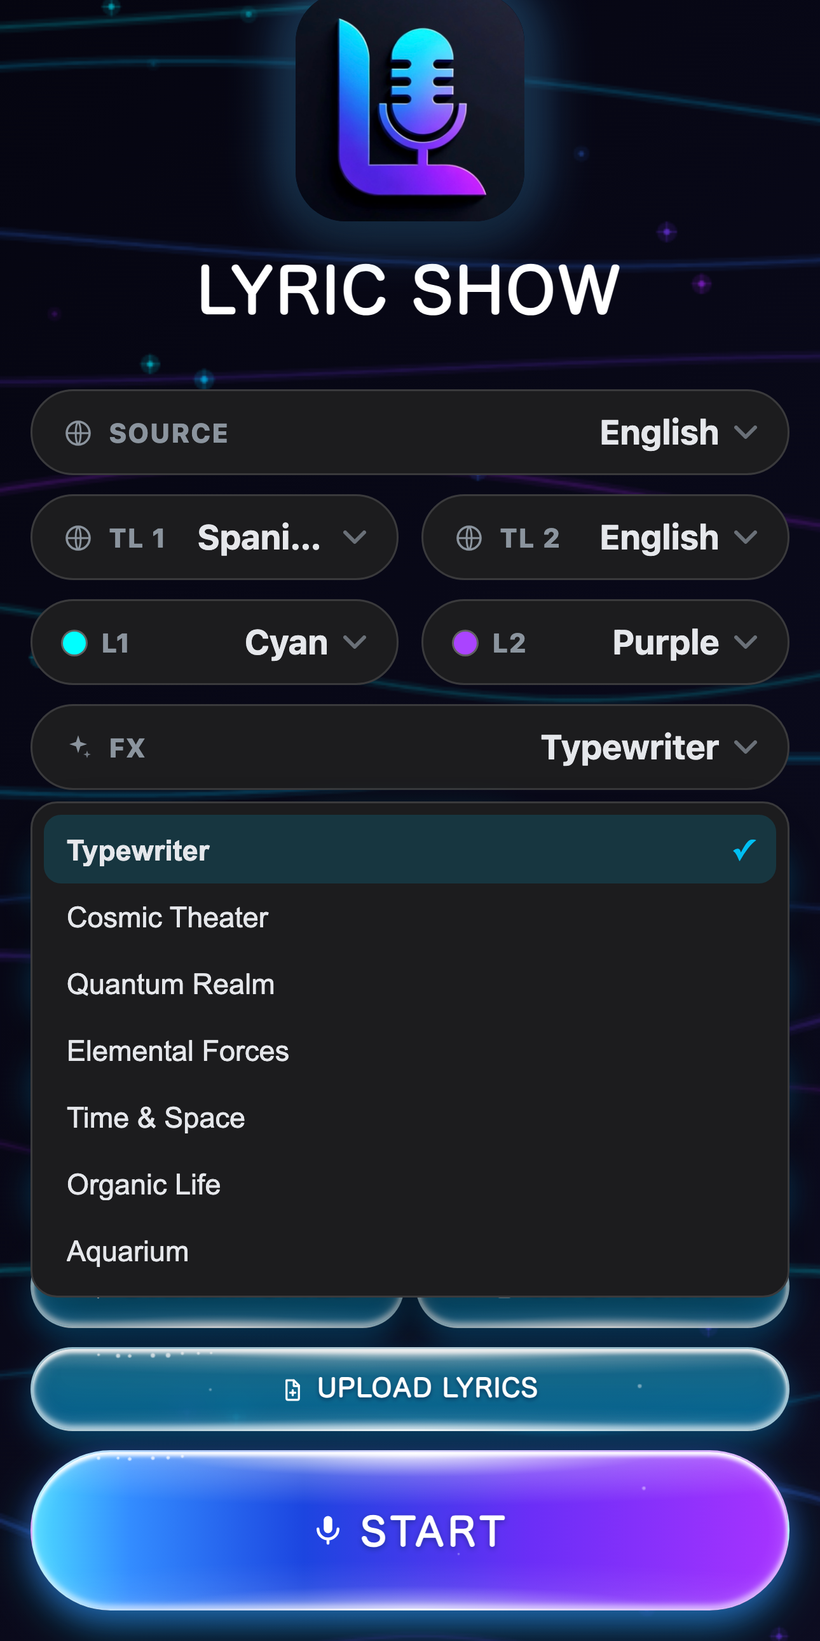The width and height of the screenshot is (820, 1641).
Task: Click the UPLOAD LYRICS button
Action: (x=410, y=1389)
